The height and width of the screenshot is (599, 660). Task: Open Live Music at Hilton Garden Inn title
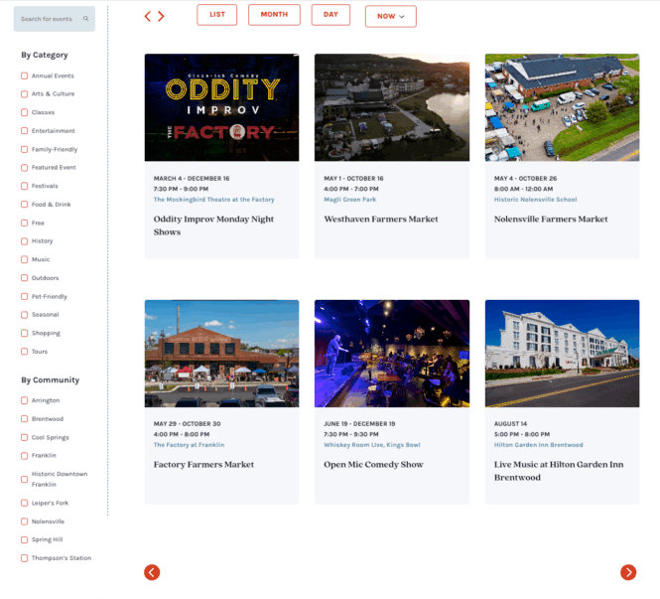(x=559, y=471)
